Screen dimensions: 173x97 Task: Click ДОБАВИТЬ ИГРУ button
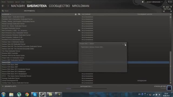pos(9,86)
